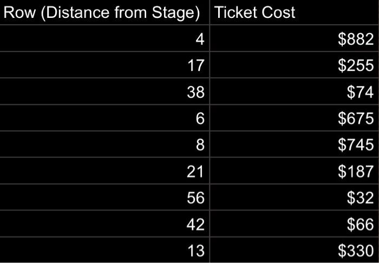
Task: Select the Row (Distance from Stage) header cell
Action: pos(104,12)
